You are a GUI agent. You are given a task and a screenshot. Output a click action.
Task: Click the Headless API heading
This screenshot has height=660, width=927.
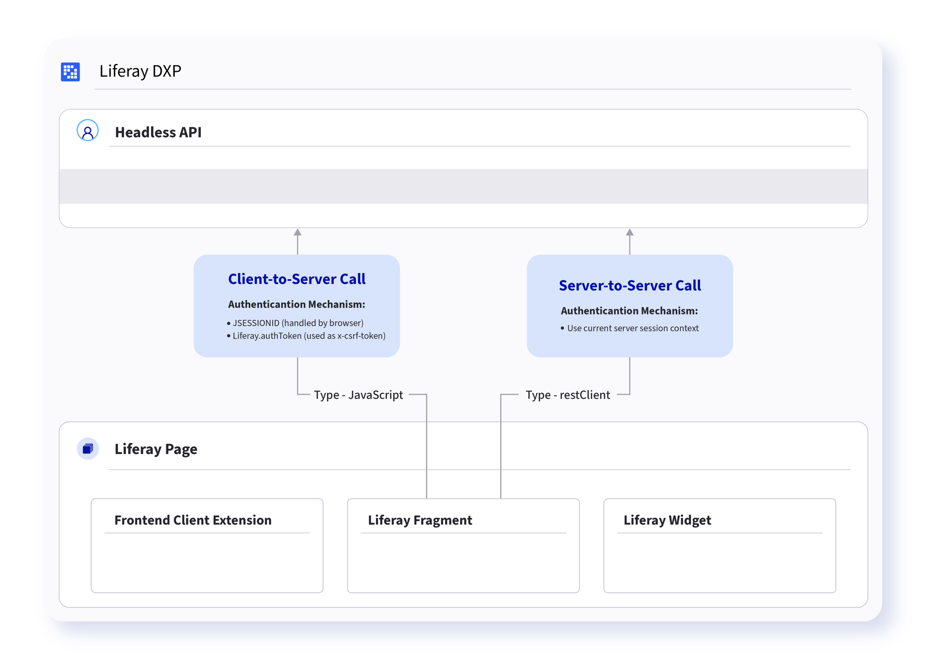[x=158, y=132]
